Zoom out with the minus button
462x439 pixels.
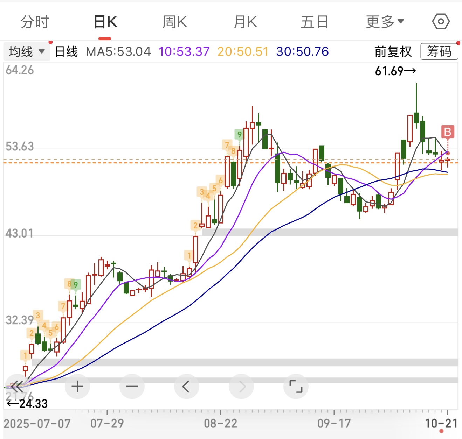tap(132, 387)
